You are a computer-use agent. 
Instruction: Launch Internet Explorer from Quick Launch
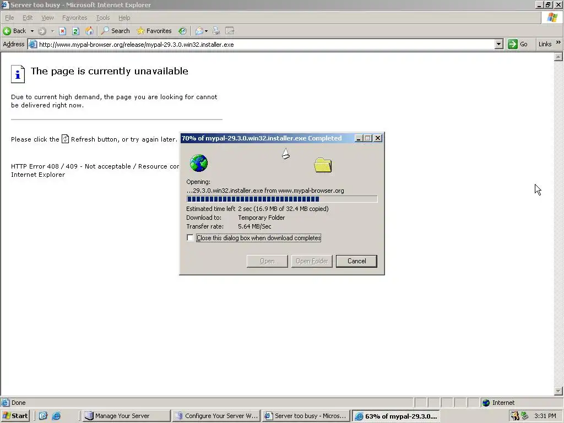click(x=57, y=416)
